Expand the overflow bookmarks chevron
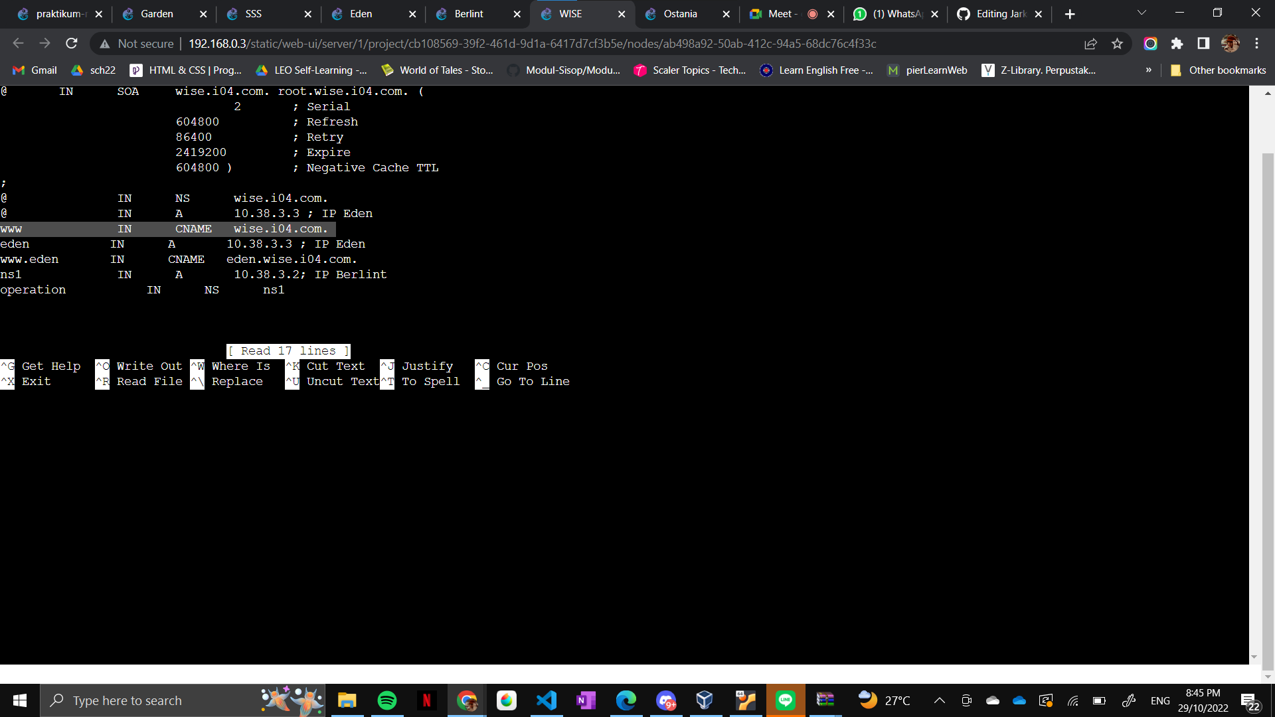Image resolution: width=1275 pixels, height=717 pixels. (x=1148, y=70)
